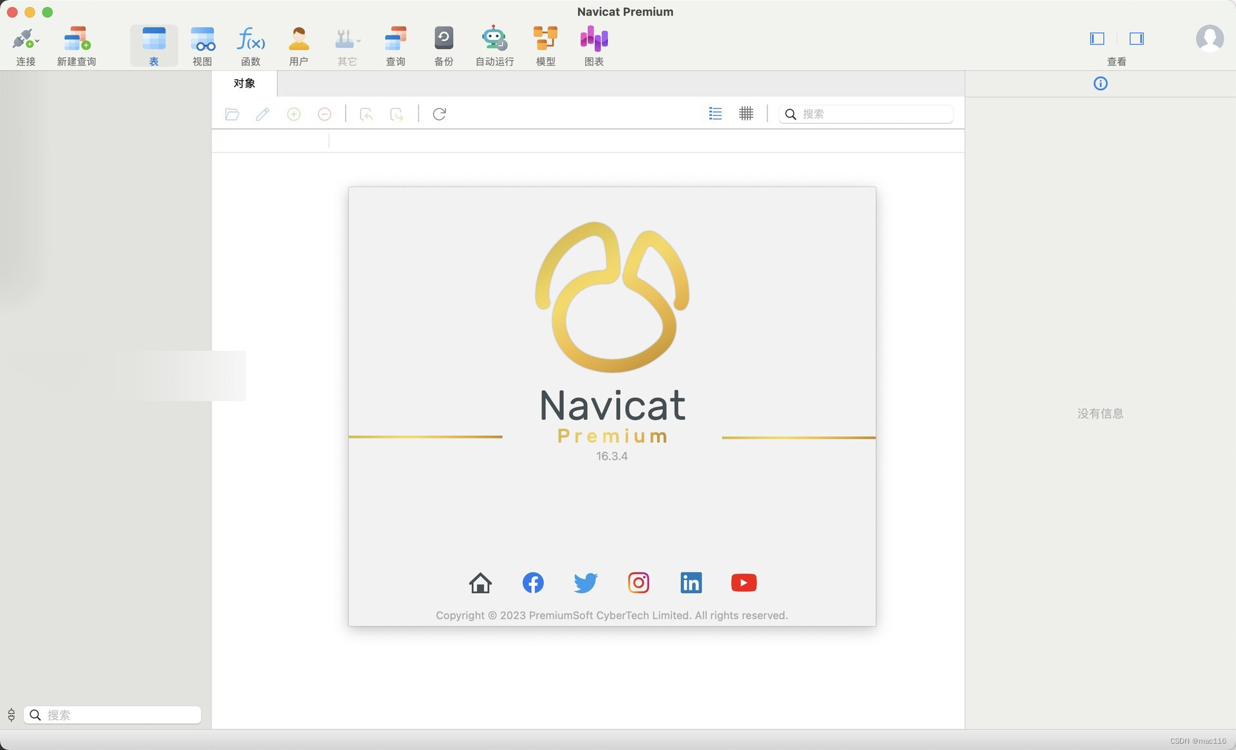Focus the object search field

[x=866, y=114]
